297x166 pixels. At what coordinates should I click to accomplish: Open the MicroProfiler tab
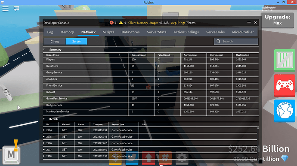[x=243, y=32]
